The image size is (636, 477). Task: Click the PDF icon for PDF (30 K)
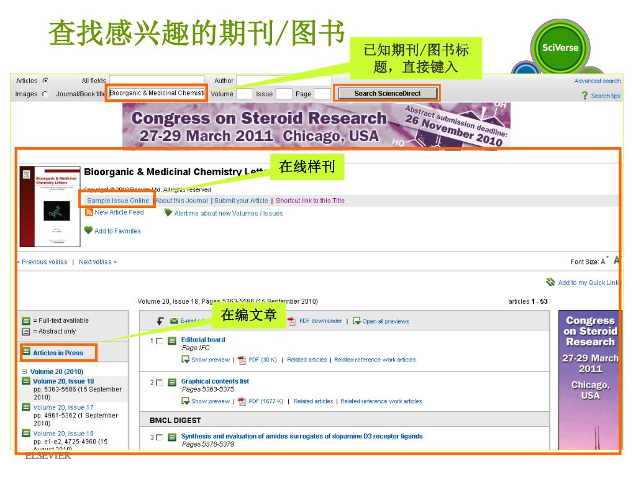[x=242, y=360]
